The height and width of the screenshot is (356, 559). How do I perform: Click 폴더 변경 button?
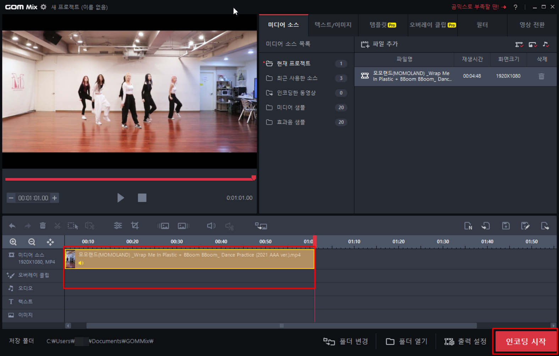346,341
